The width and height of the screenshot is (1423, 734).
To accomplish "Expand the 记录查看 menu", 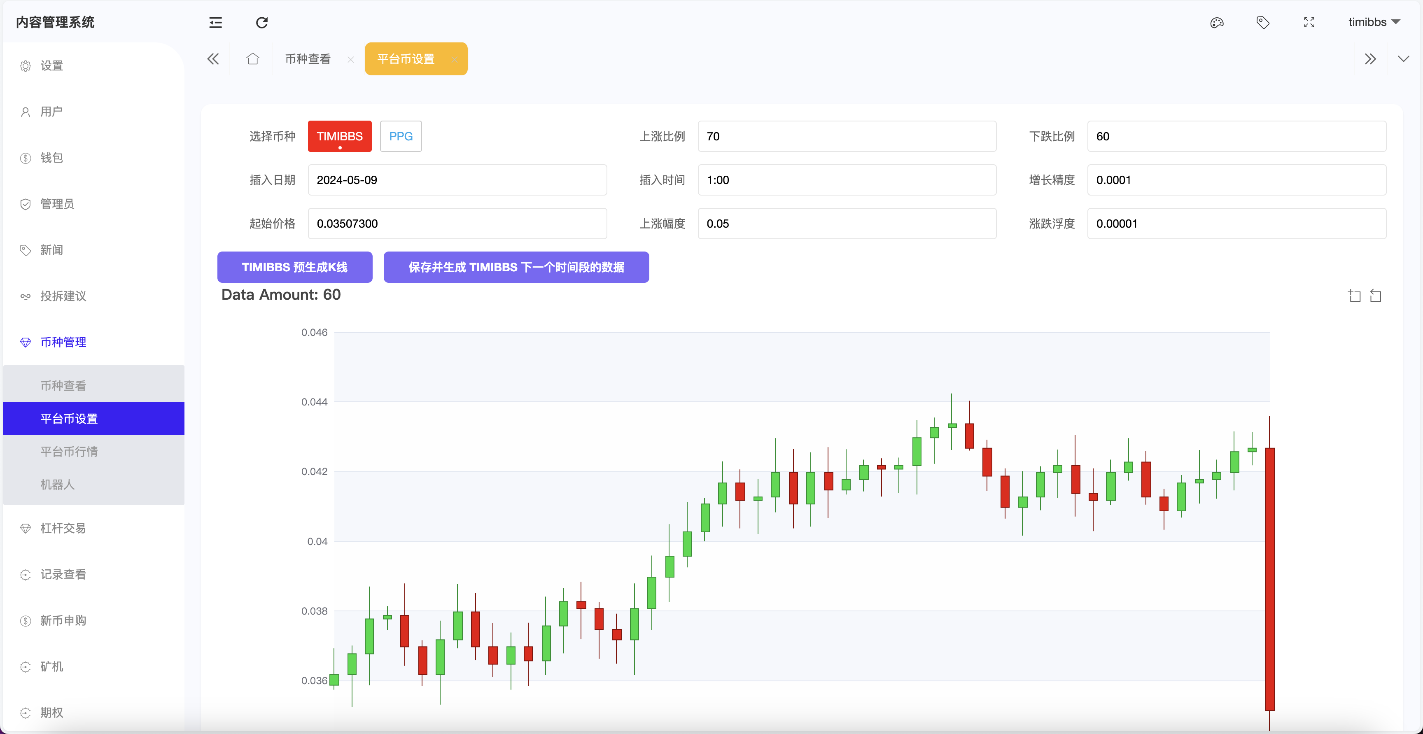I will pos(94,574).
